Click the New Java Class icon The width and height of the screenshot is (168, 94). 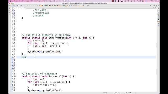54,5
